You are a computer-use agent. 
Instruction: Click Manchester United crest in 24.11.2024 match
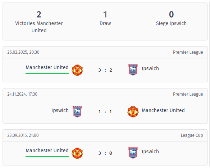[133, 112]
